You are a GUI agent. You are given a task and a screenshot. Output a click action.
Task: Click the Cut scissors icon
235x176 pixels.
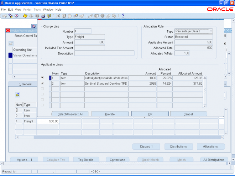58,16
